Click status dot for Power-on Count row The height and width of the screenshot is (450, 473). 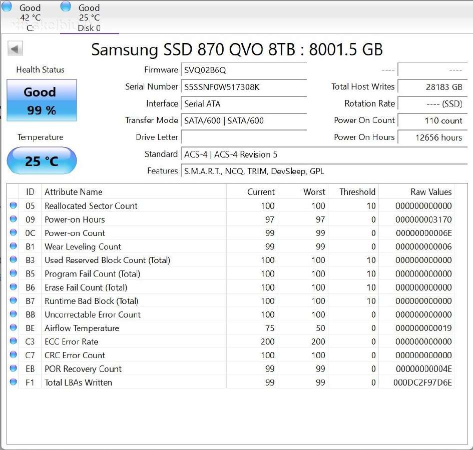[14, 232]
